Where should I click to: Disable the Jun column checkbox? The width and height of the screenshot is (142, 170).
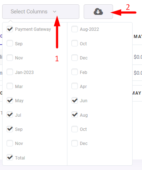pos(75,100)
